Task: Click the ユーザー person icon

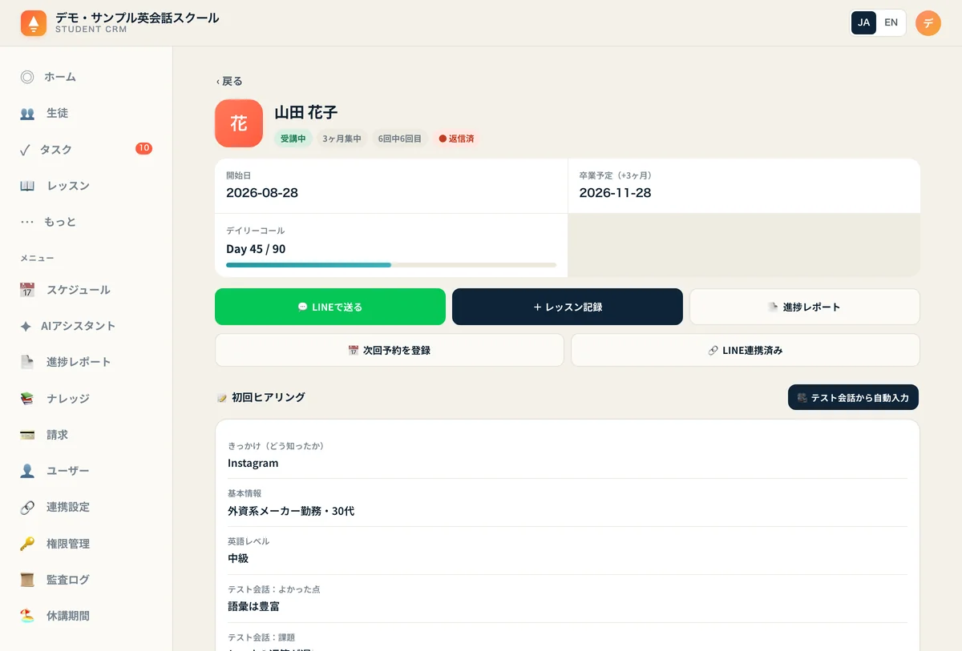Action: [x=27, y=471]
